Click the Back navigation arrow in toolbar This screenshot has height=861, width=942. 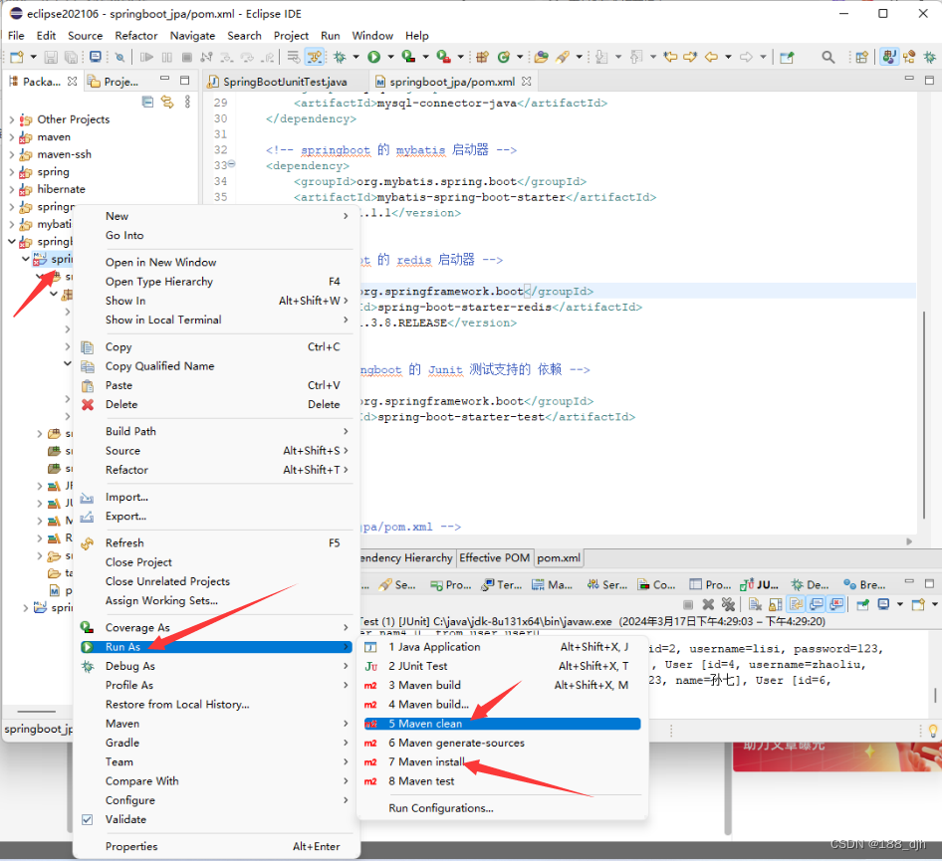(711, 57)
